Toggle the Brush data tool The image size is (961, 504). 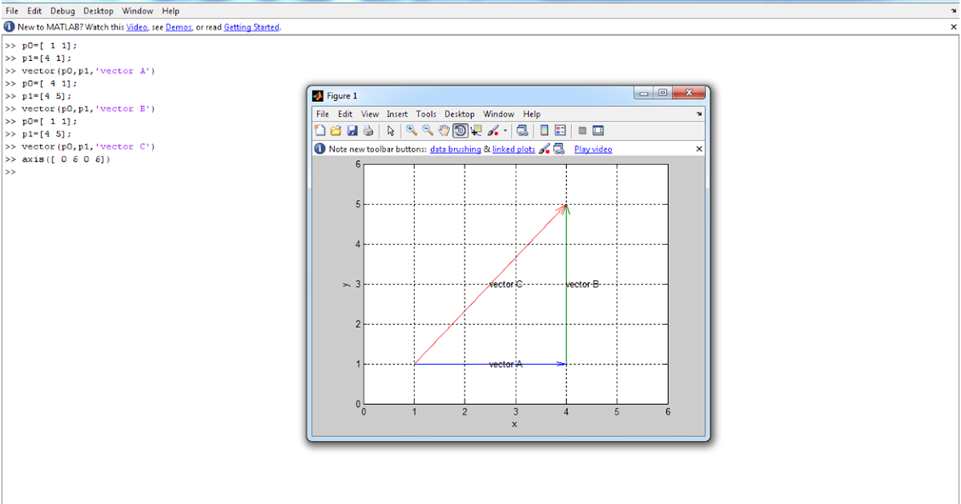[x=493, y=130]
